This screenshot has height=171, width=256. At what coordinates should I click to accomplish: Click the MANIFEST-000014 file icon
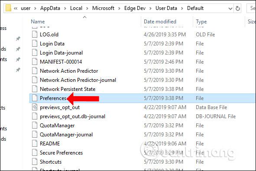pyautogui.click(x=35, y=61)
